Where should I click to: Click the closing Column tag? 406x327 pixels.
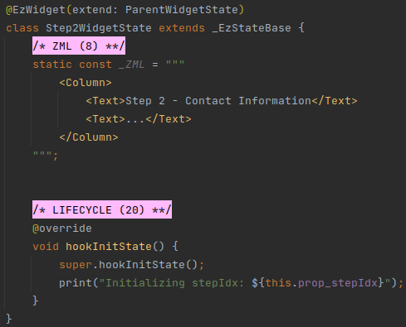click(89, 137)
